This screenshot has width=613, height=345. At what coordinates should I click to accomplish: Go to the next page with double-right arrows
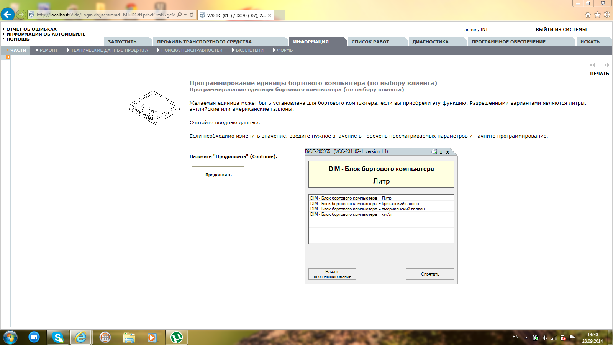606,65
